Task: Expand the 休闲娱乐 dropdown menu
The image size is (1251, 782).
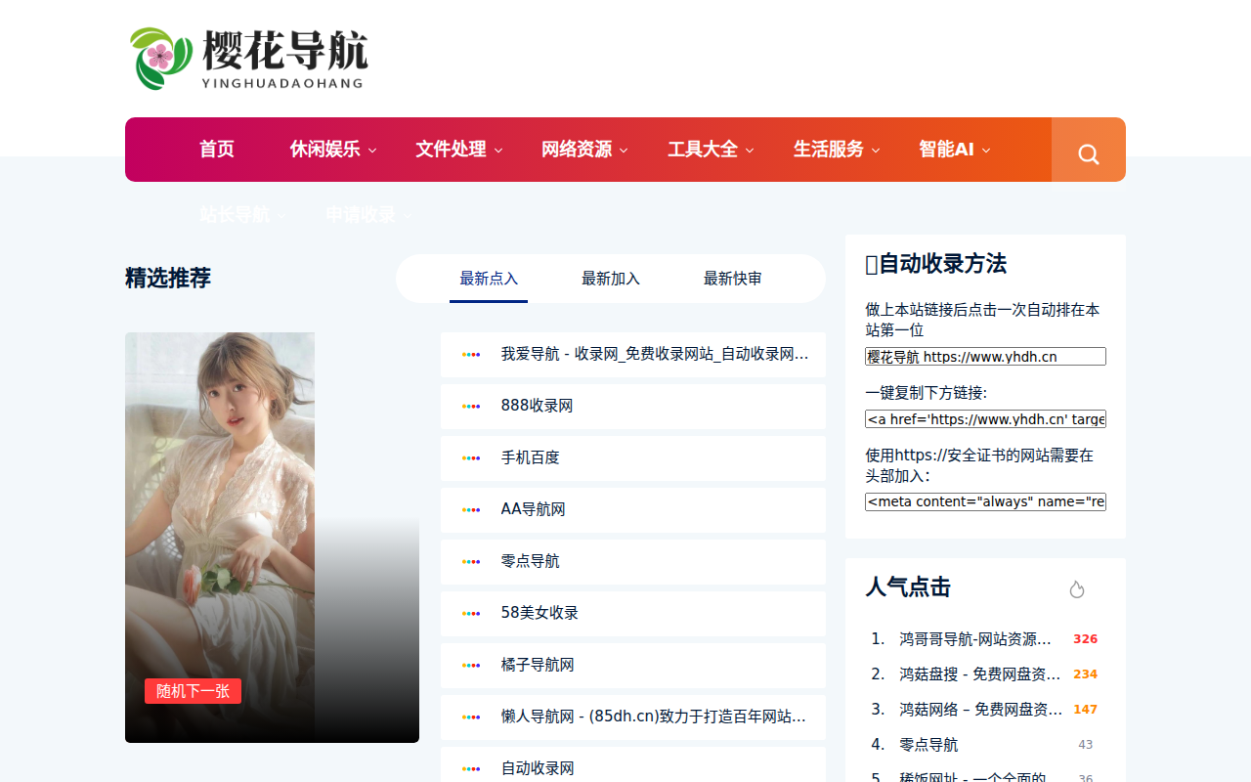Action: [333, 150]
